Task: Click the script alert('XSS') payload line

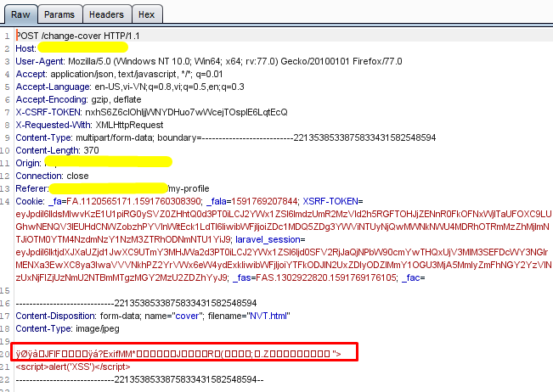Action: pos(73,367)
